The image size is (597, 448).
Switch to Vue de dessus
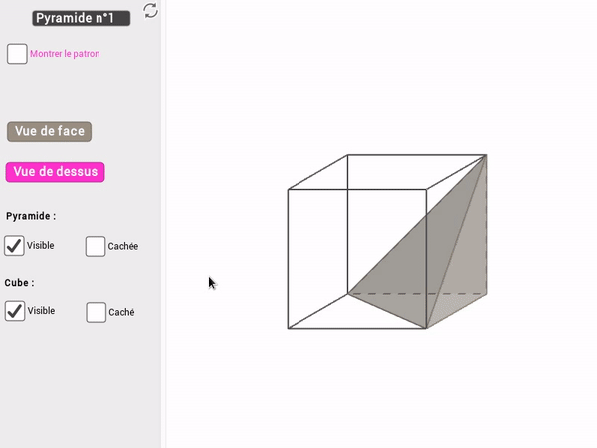(x=55, y=172)
